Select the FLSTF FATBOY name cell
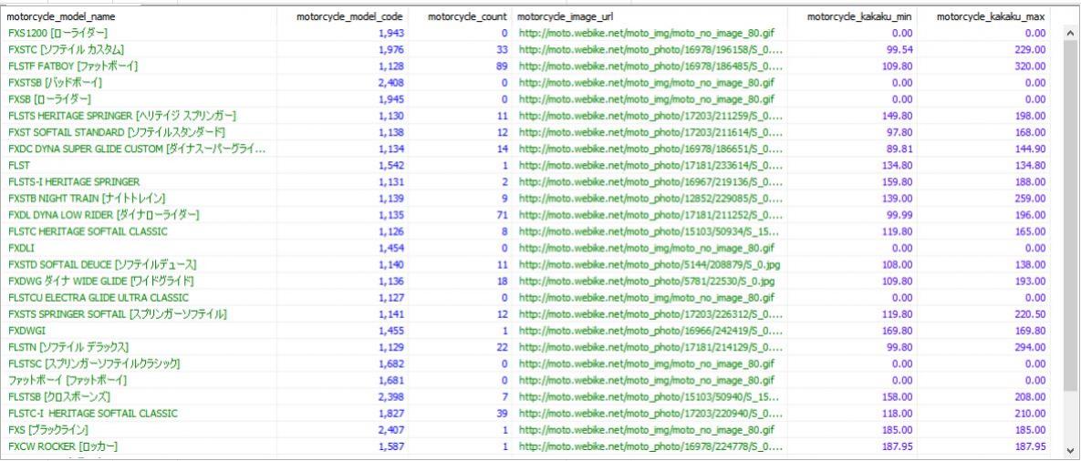The height and width of the screenshot is (461, 1081). (x=138, y=67)
